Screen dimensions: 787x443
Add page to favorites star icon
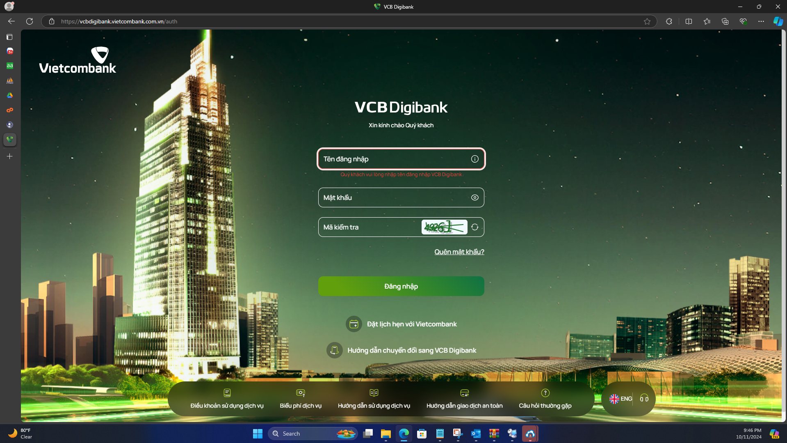[x=647, y=21]
